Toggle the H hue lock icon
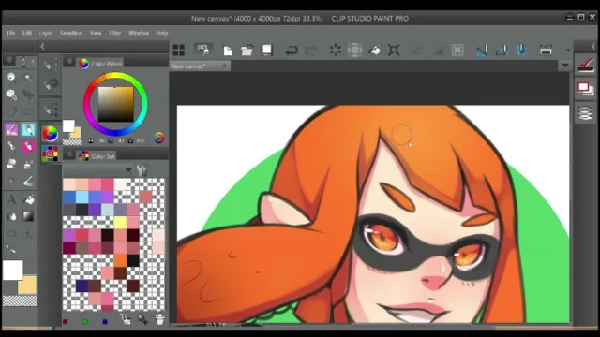 pos(91,140)
